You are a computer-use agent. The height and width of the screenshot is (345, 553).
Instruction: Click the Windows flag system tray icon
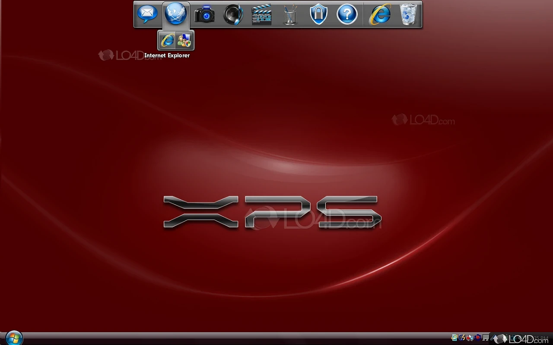pos(454,338)
